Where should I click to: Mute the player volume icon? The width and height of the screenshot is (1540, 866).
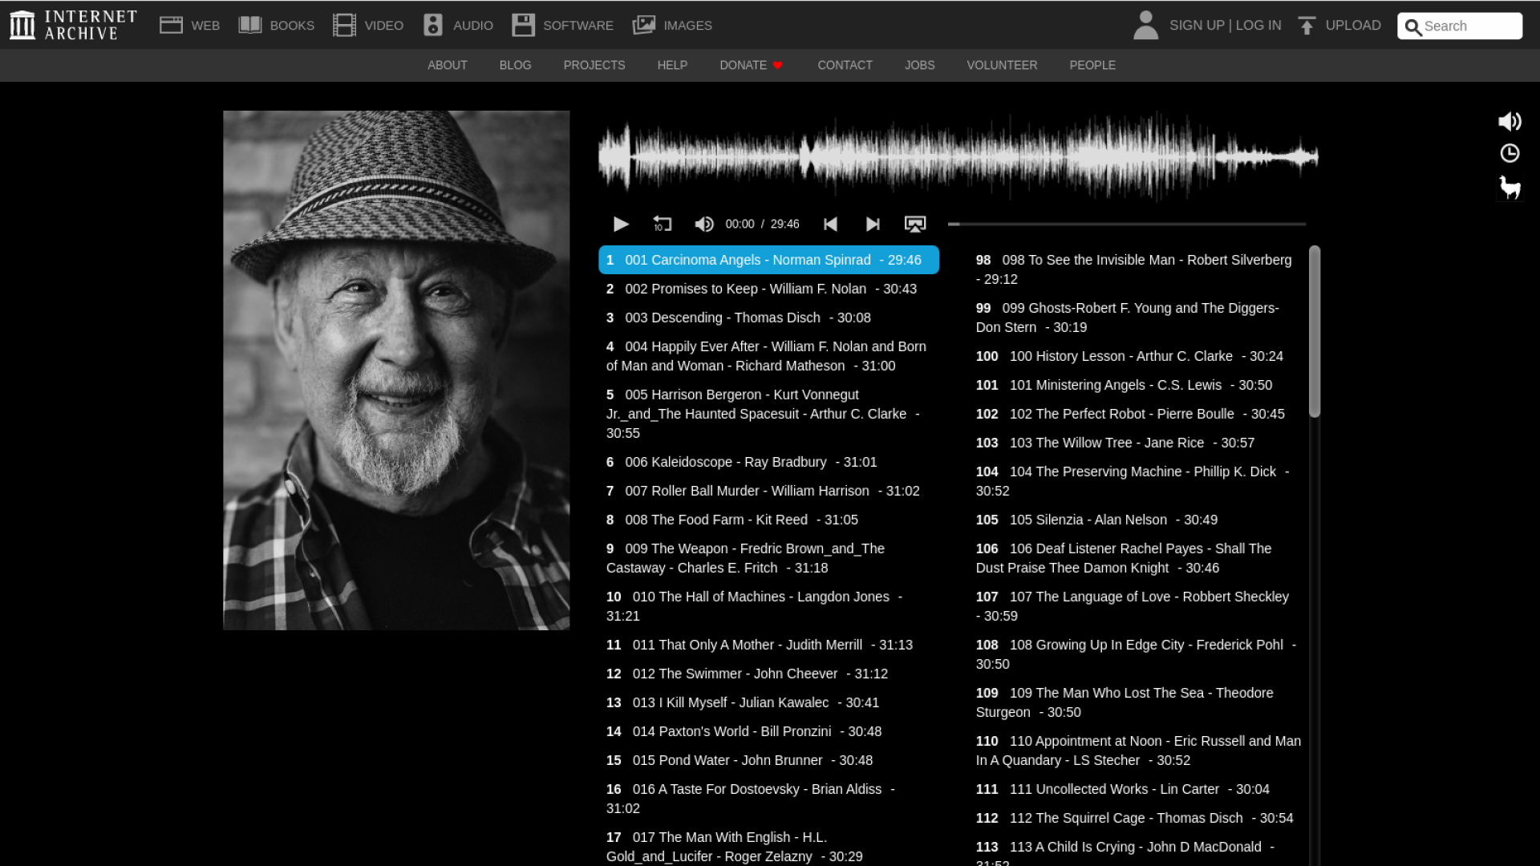703,224
